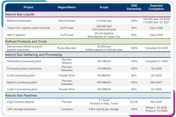This screenshot has width=176, height=117.
Task: Click the Scope column header
Action: (x=104, y=7)
